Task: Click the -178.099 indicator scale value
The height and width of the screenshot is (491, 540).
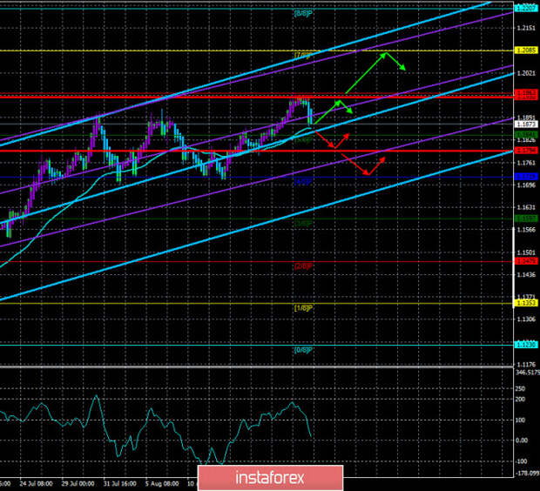Action: [x=527, y=473]
